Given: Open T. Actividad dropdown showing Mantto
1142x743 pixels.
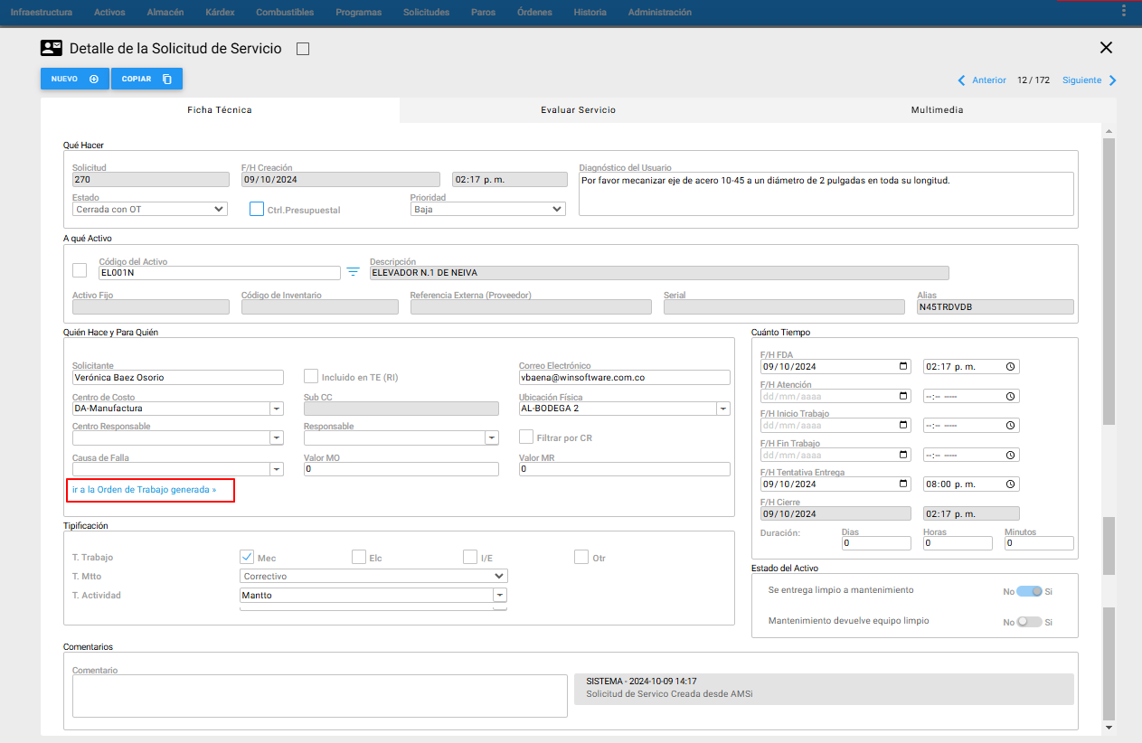Looking at the screenshot, I should [500, 595].
